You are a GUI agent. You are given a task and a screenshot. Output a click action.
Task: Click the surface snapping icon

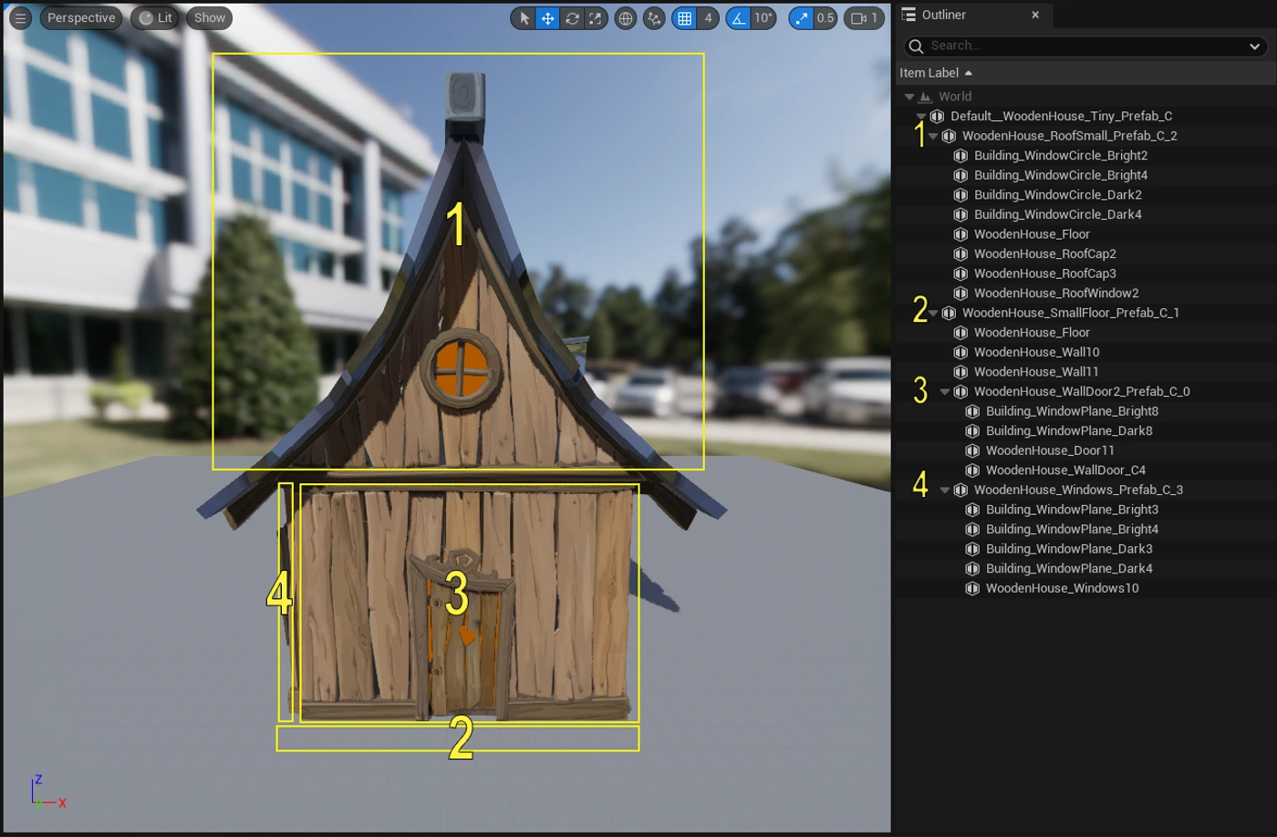tap(654, 18)
